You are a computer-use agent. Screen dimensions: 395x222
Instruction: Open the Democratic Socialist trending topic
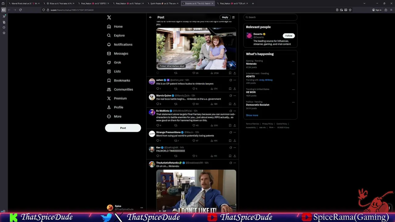257,105
